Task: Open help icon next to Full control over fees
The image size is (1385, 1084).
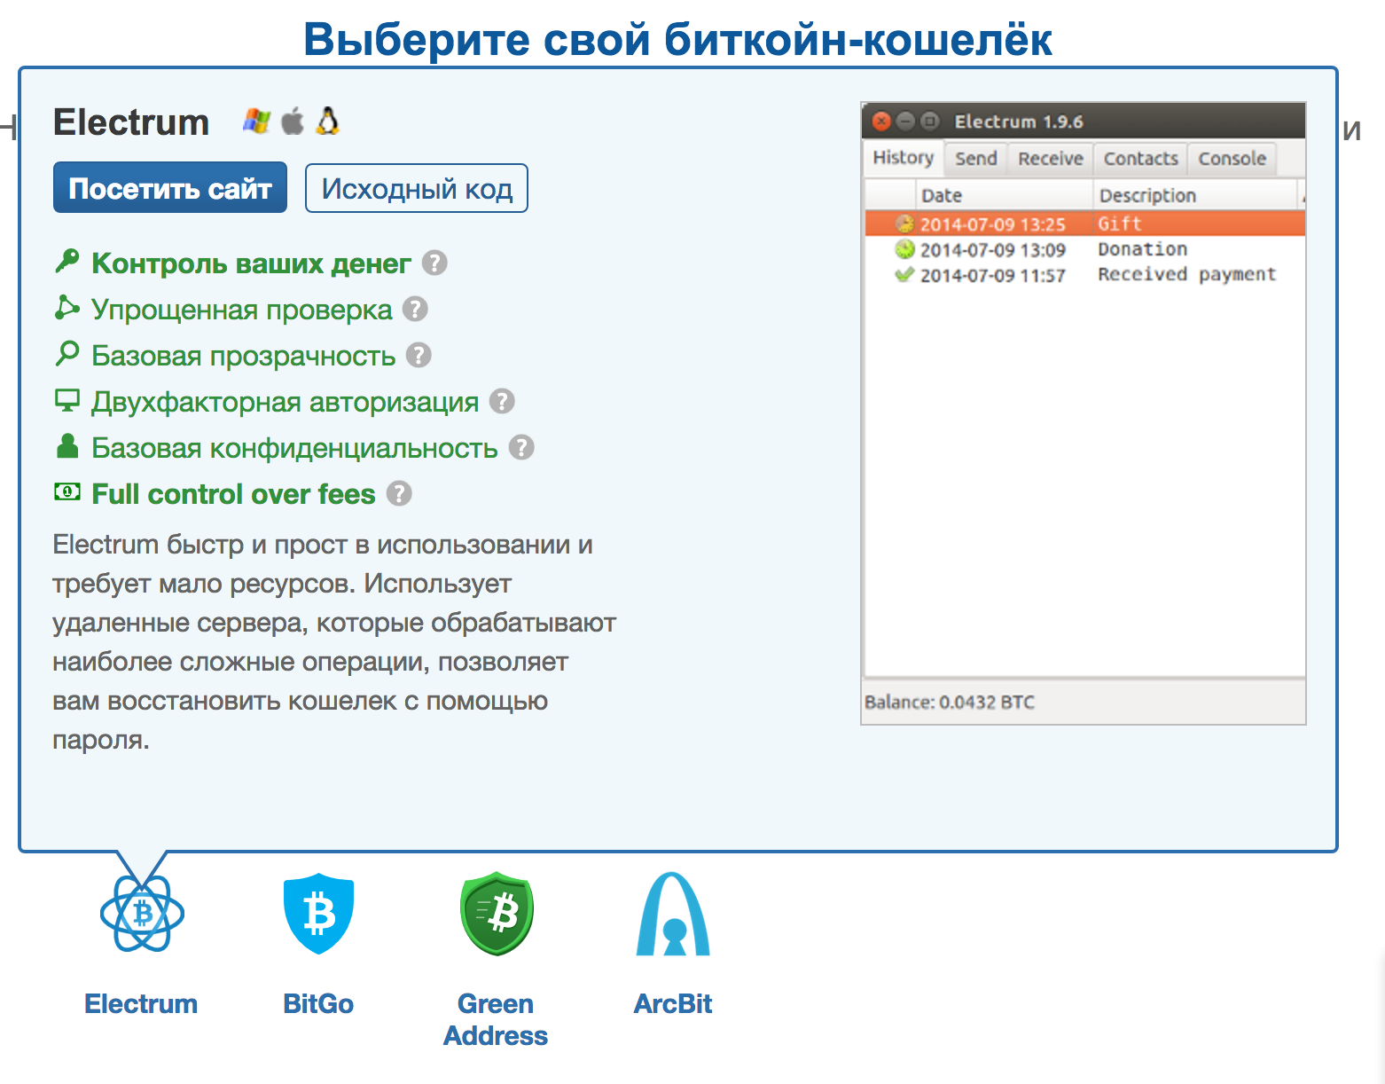Action: coord(399,493)
